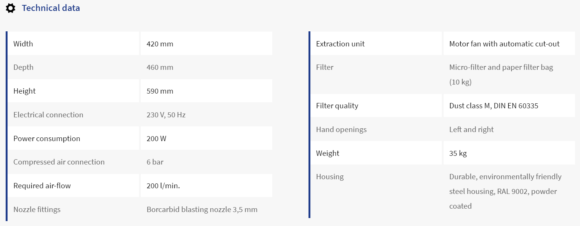The image size is (580, 226).
Task: Select the Weight 35 kg value
Action: (x=458, y=153)
